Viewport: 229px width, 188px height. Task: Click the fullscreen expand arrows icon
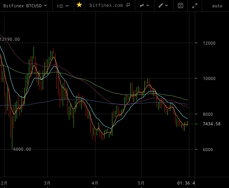(195, 5)
